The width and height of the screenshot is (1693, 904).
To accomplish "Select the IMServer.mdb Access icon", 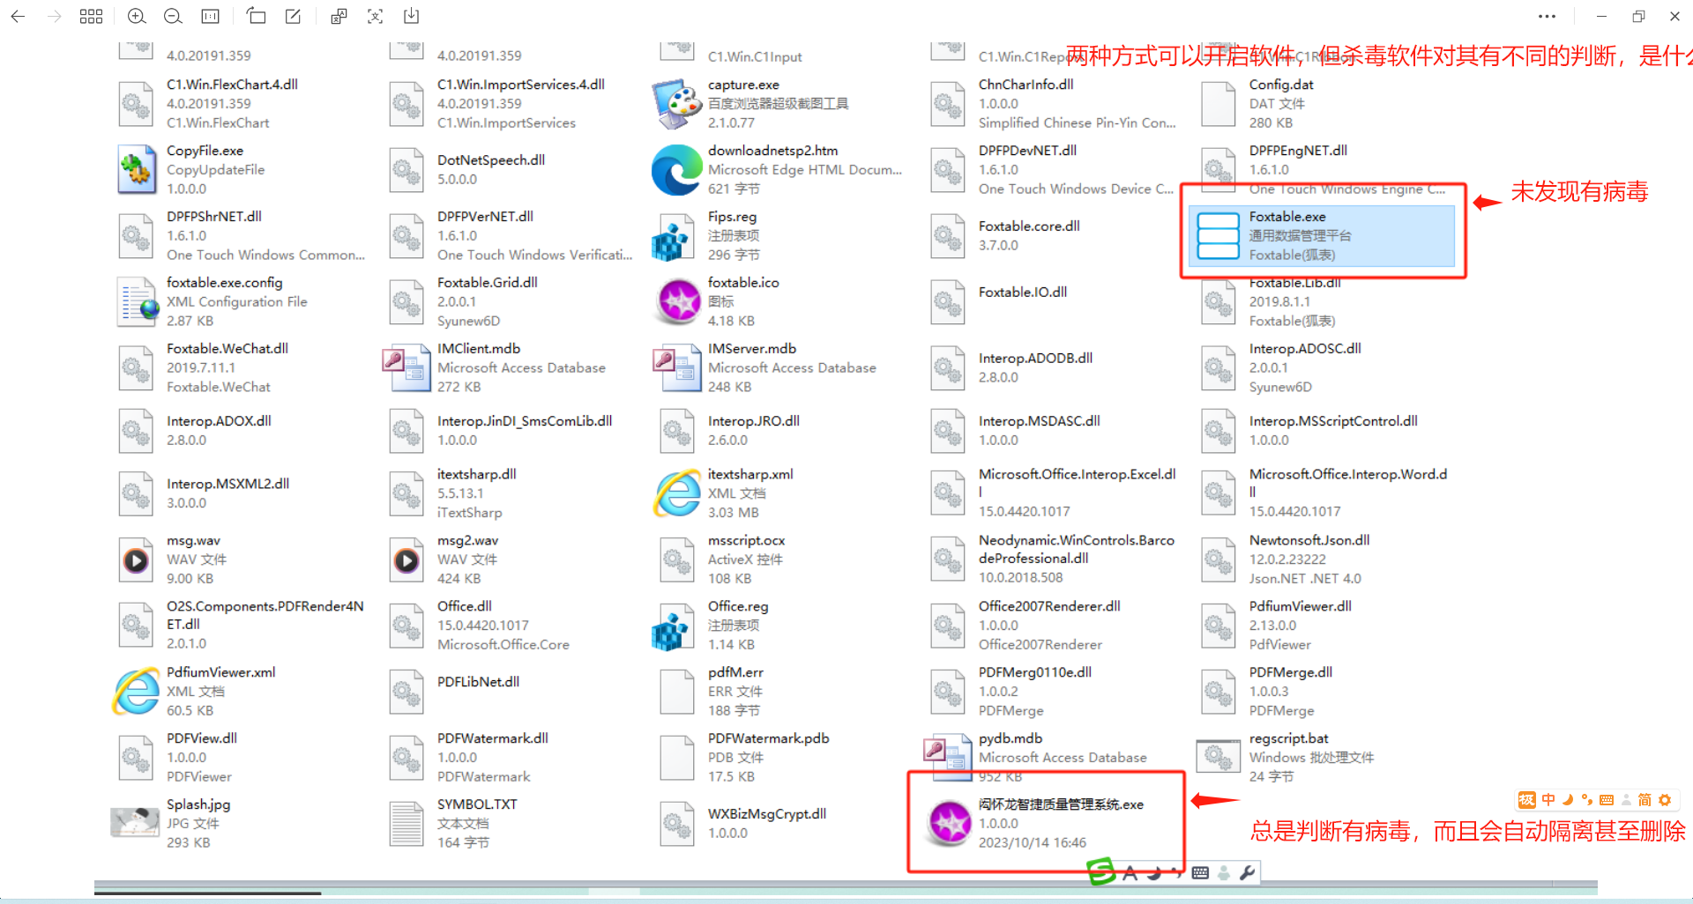I will coord(677,368).
